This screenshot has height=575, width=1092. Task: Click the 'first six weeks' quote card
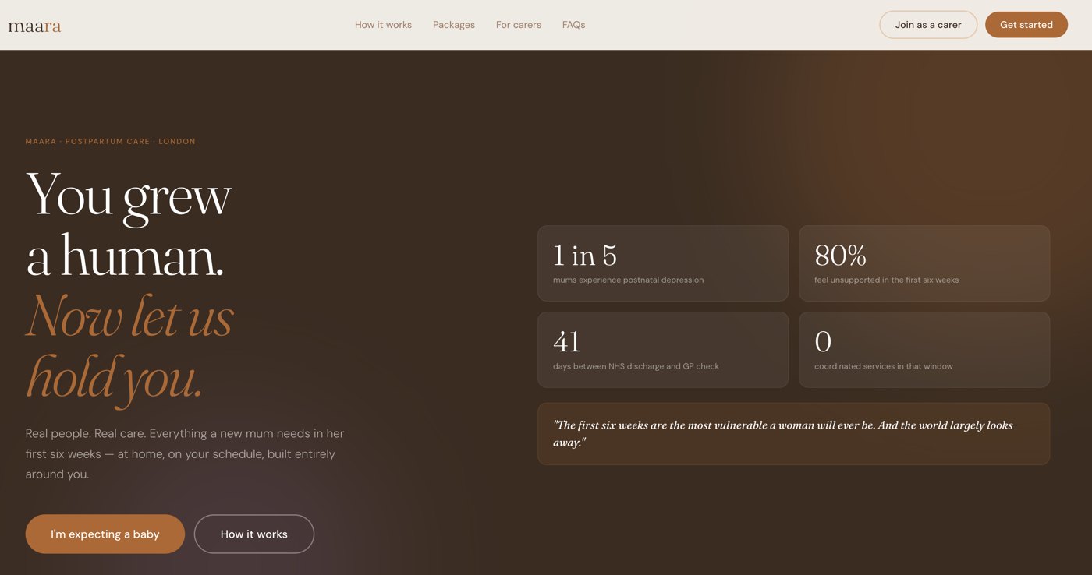tap(793, 434)
